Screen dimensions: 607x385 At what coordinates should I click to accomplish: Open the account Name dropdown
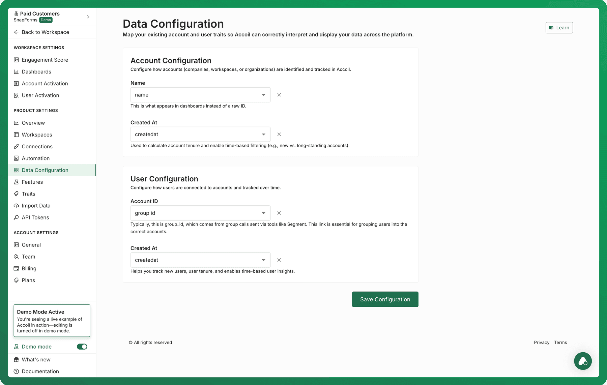coord(200,95)
